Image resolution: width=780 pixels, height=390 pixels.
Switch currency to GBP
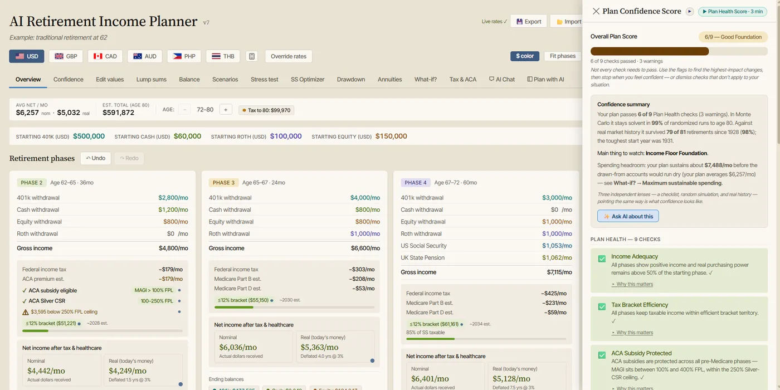[x=66, y=56]
